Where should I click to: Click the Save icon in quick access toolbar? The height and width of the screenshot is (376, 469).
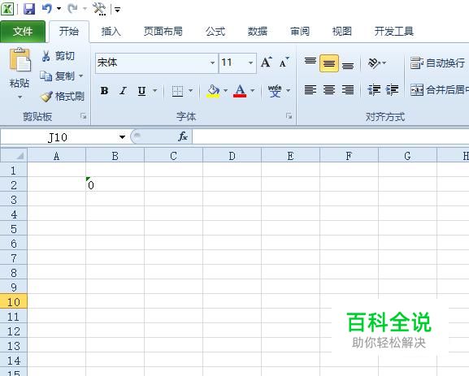click(x=29, y=9)
